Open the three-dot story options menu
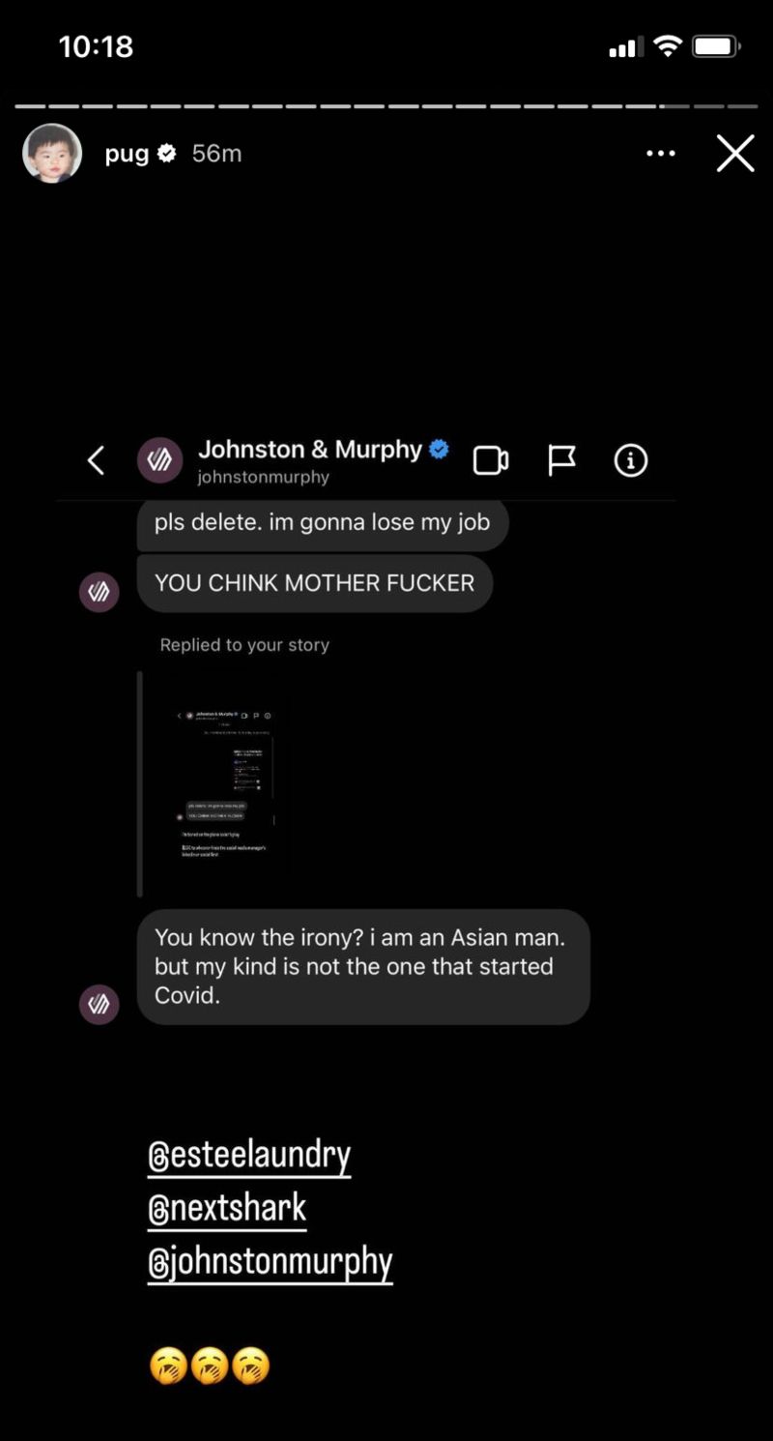Screen dimensions: 773x1441 [x=661, y=153]
